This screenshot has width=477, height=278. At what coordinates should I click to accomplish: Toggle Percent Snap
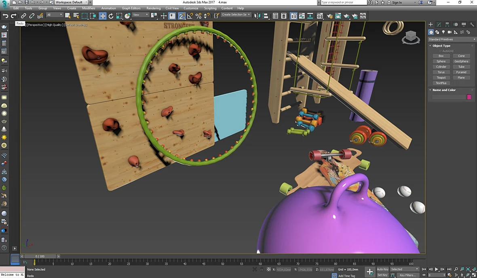tap(198, 16)
